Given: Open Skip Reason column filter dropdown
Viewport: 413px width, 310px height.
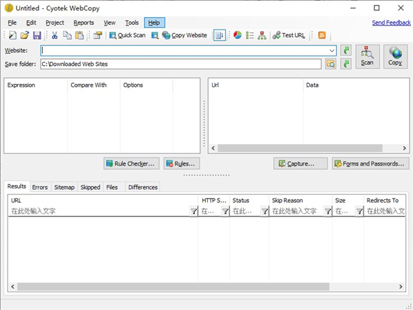Looking at the screenshot, I should pyautogui.click(x=328, y=212).
